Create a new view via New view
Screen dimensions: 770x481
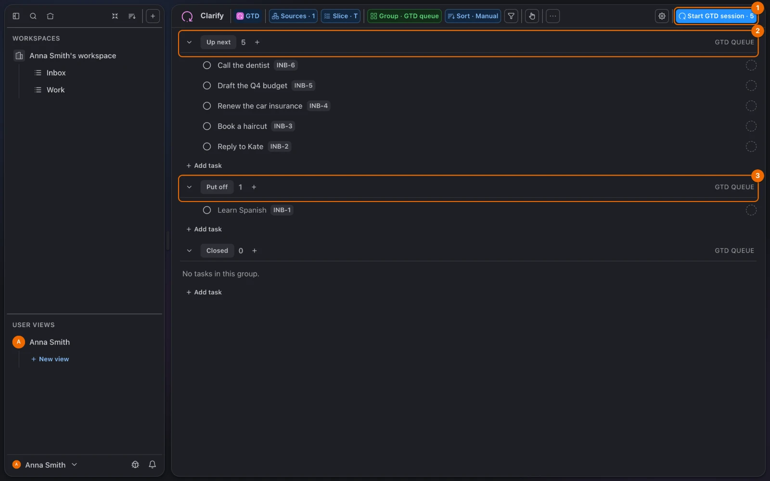click(x=50, y=359)
